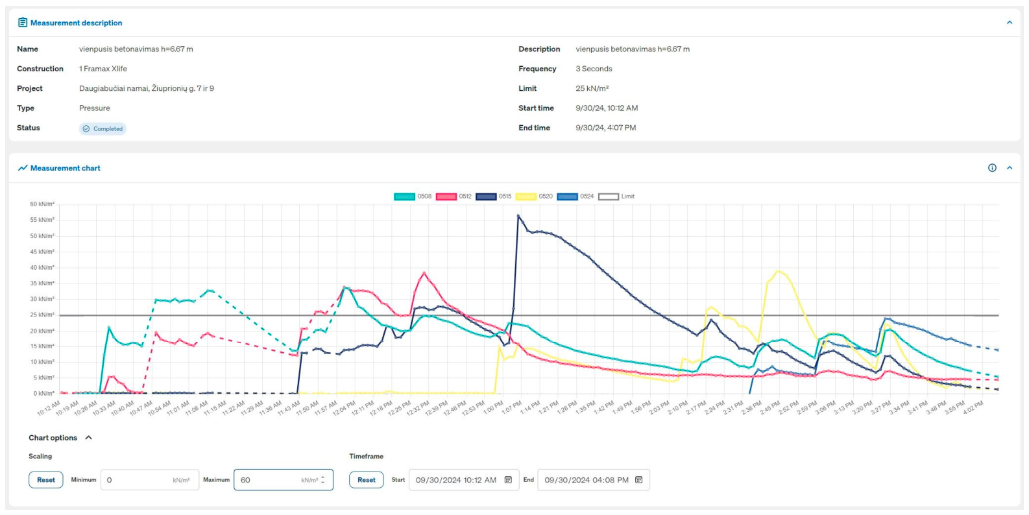
Task: Reset the Timeframe values
Action: (367, 480)
